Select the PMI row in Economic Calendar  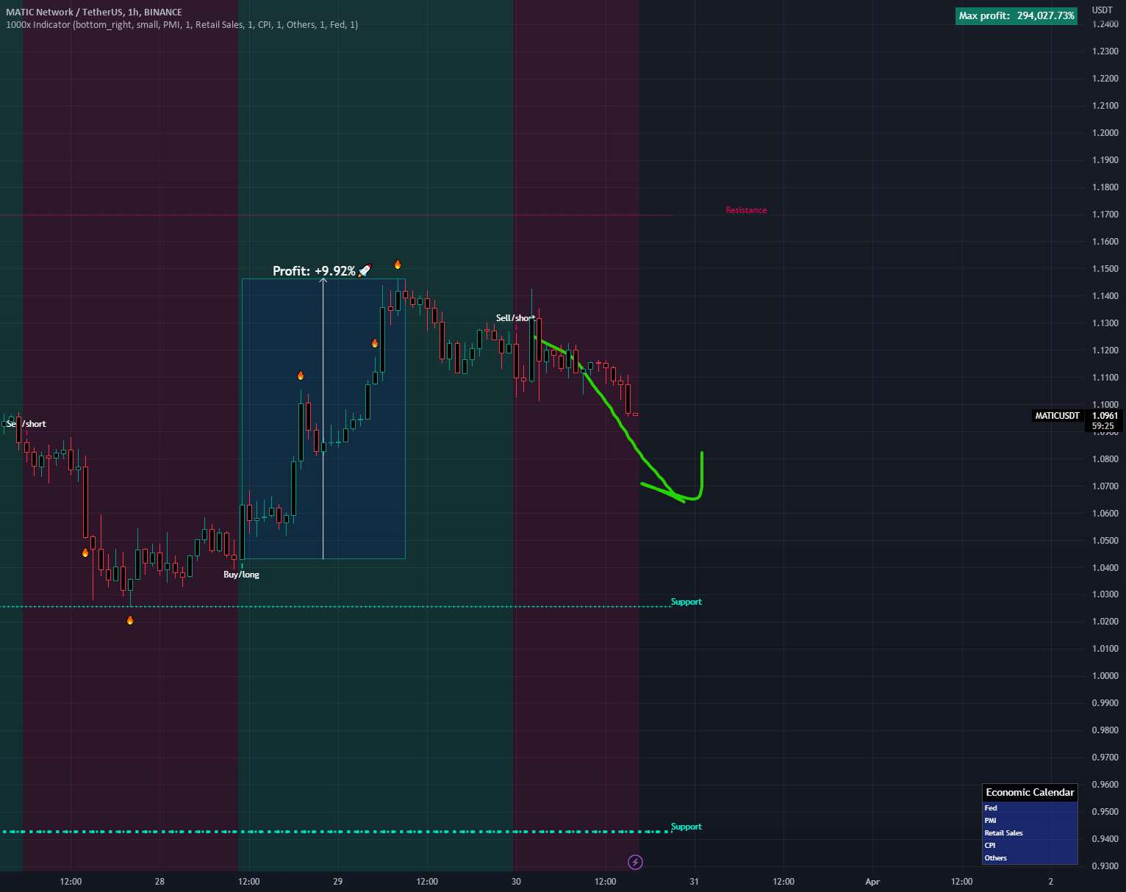[1030, 820]
